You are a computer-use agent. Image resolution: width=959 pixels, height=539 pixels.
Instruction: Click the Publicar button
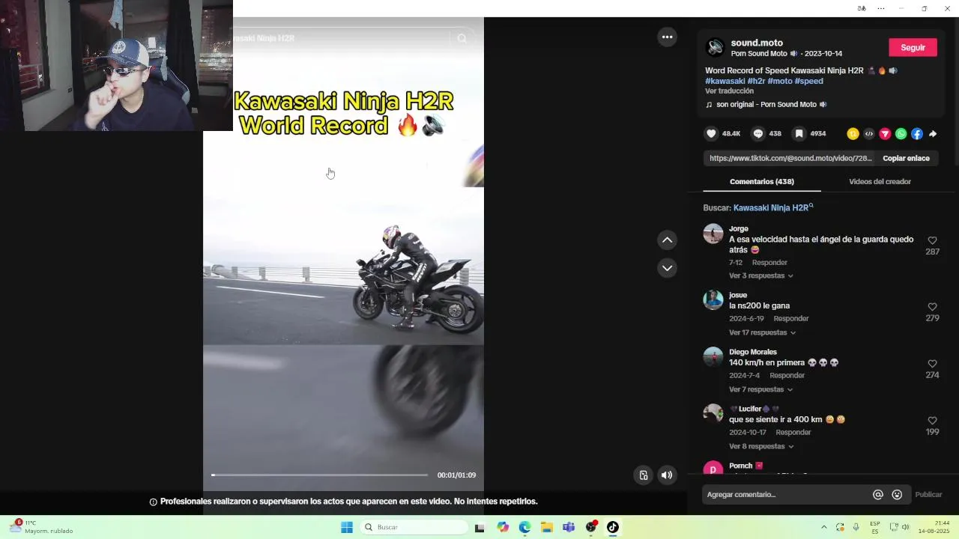tap(928, 494)
